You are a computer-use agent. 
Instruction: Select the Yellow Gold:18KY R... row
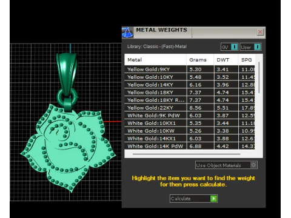190,100
